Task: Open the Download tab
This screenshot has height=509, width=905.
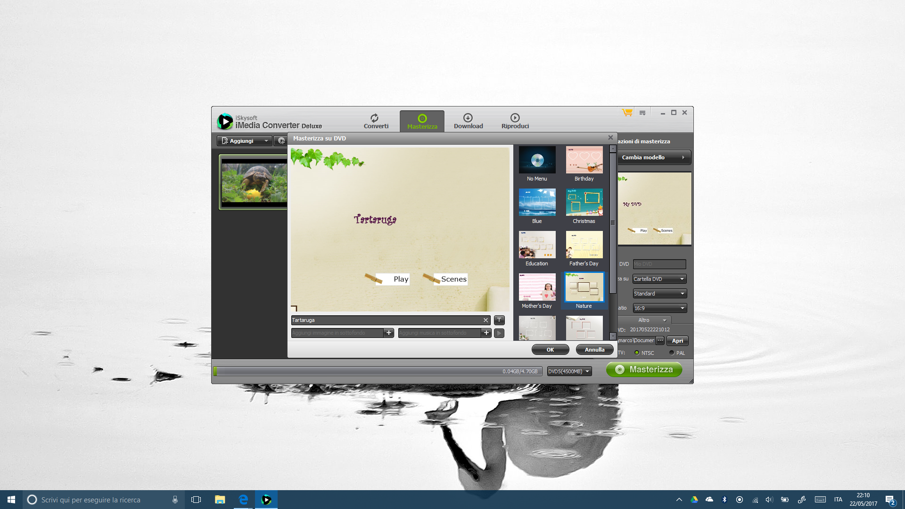Action: 468,121
